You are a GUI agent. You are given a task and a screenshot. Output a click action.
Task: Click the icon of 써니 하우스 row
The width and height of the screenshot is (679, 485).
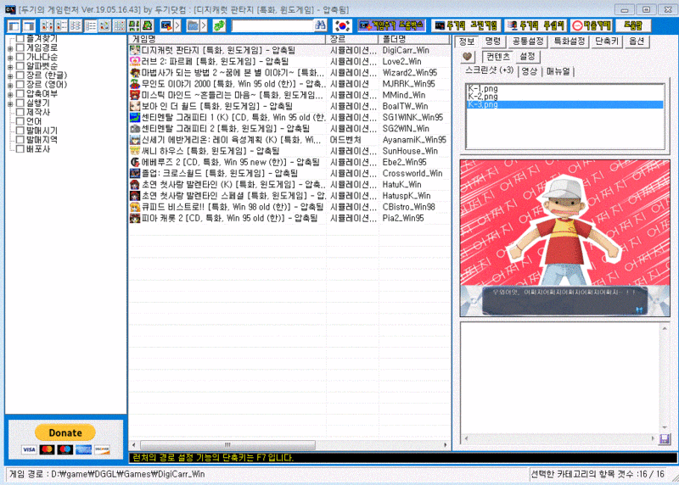[x=135, y=151]
